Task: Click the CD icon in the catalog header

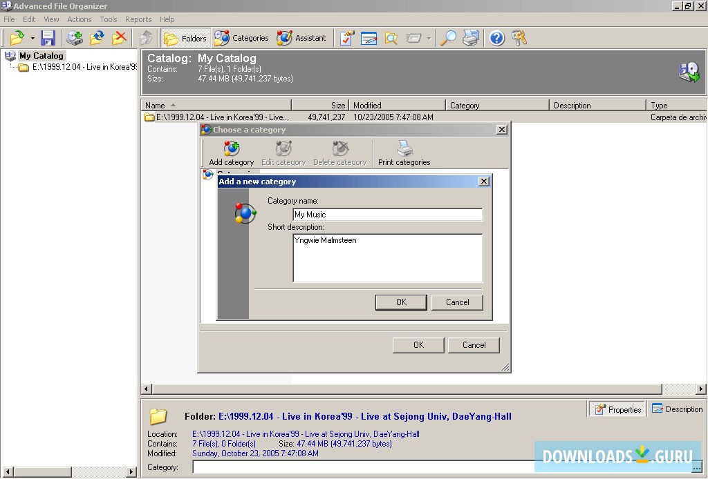Action: point(689,72)
